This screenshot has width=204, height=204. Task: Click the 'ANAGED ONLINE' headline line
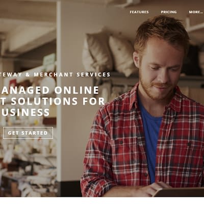(x=50, y=90)
